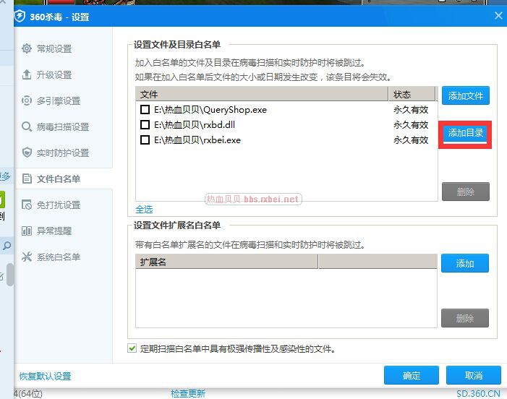This screenshot has height=399, width=507.
Task: Click the 添加目录 button
Action: pyautogui.click(x=465, y=133)
